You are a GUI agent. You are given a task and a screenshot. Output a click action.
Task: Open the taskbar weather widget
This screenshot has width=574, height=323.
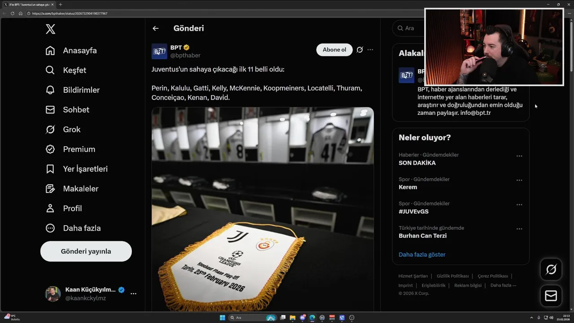point(12,318)
